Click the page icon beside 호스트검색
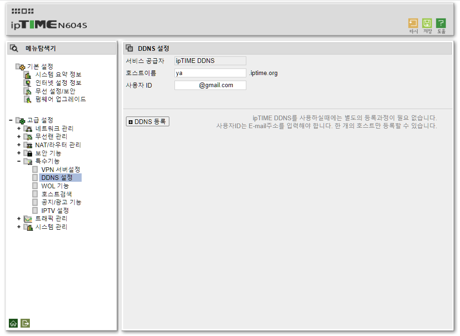The image size is (460, 336). 35,194
